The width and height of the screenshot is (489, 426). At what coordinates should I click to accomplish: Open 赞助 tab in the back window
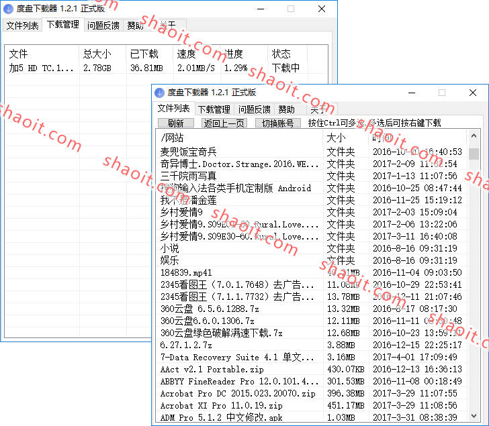click(135, 25)
